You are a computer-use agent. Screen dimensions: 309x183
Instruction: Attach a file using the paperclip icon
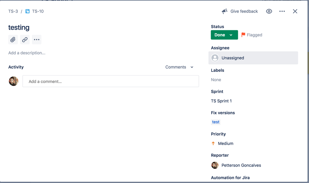tap(13, 40)
